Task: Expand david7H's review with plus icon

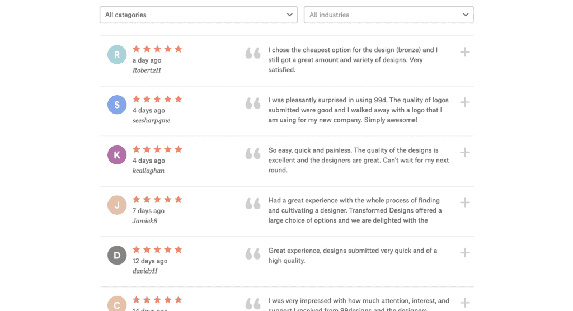Action: (465, 252)
